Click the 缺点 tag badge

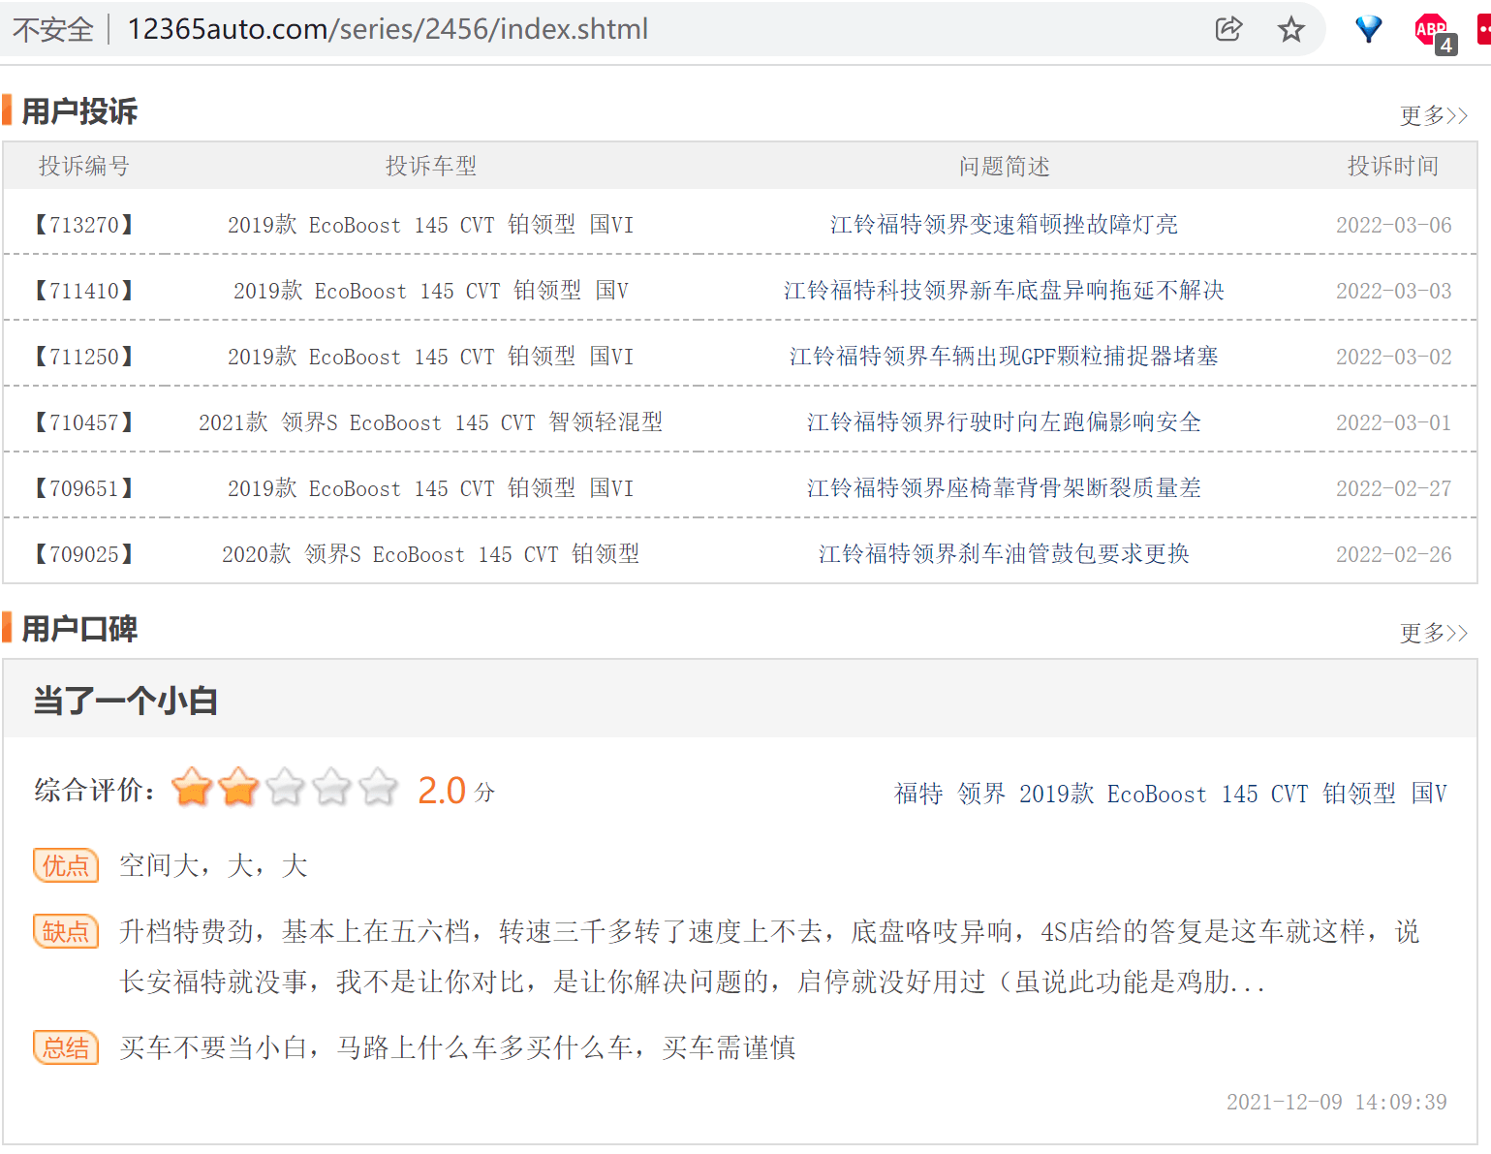[66, 931]
